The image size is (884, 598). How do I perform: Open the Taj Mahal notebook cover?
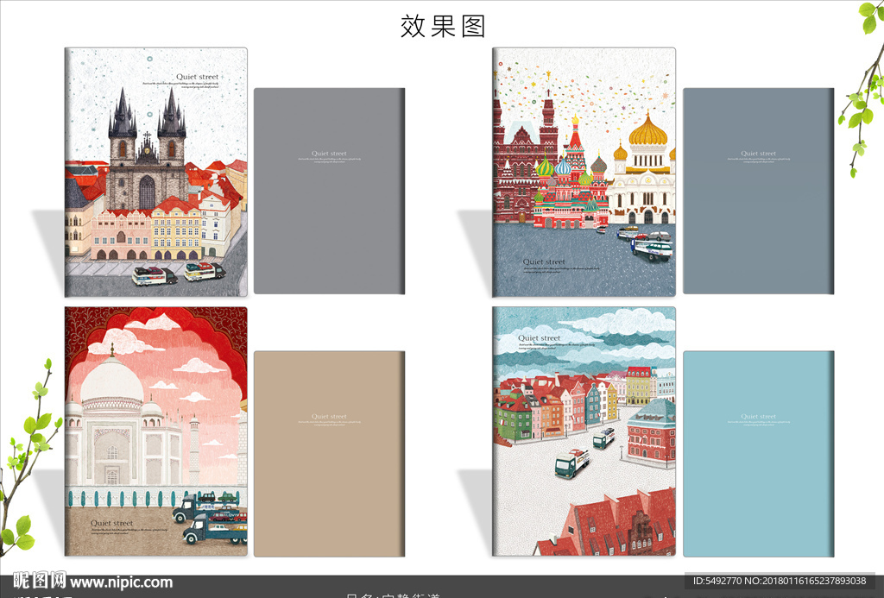point(155,431)
